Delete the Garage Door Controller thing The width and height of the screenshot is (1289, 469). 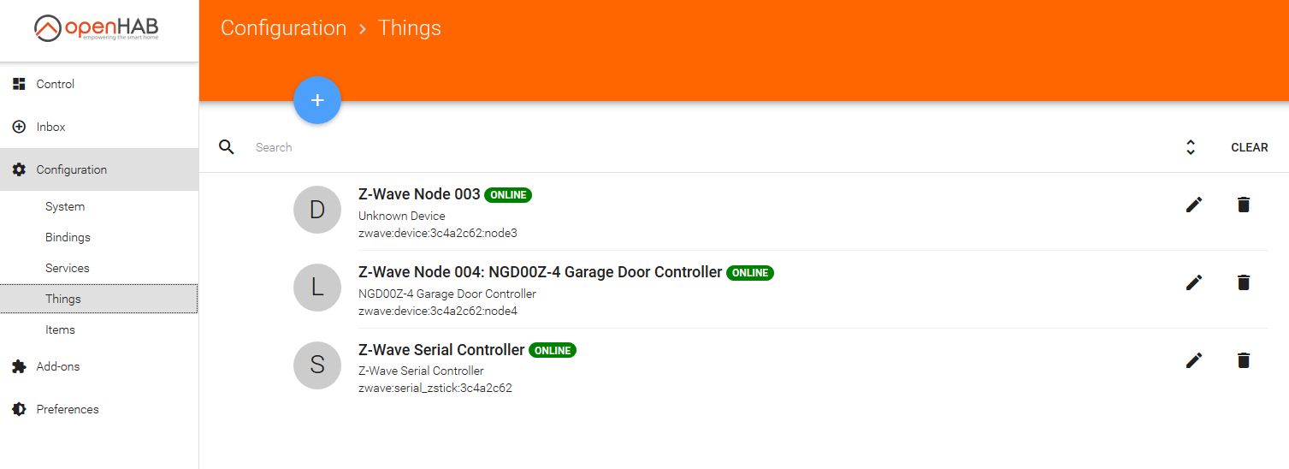1244,282
